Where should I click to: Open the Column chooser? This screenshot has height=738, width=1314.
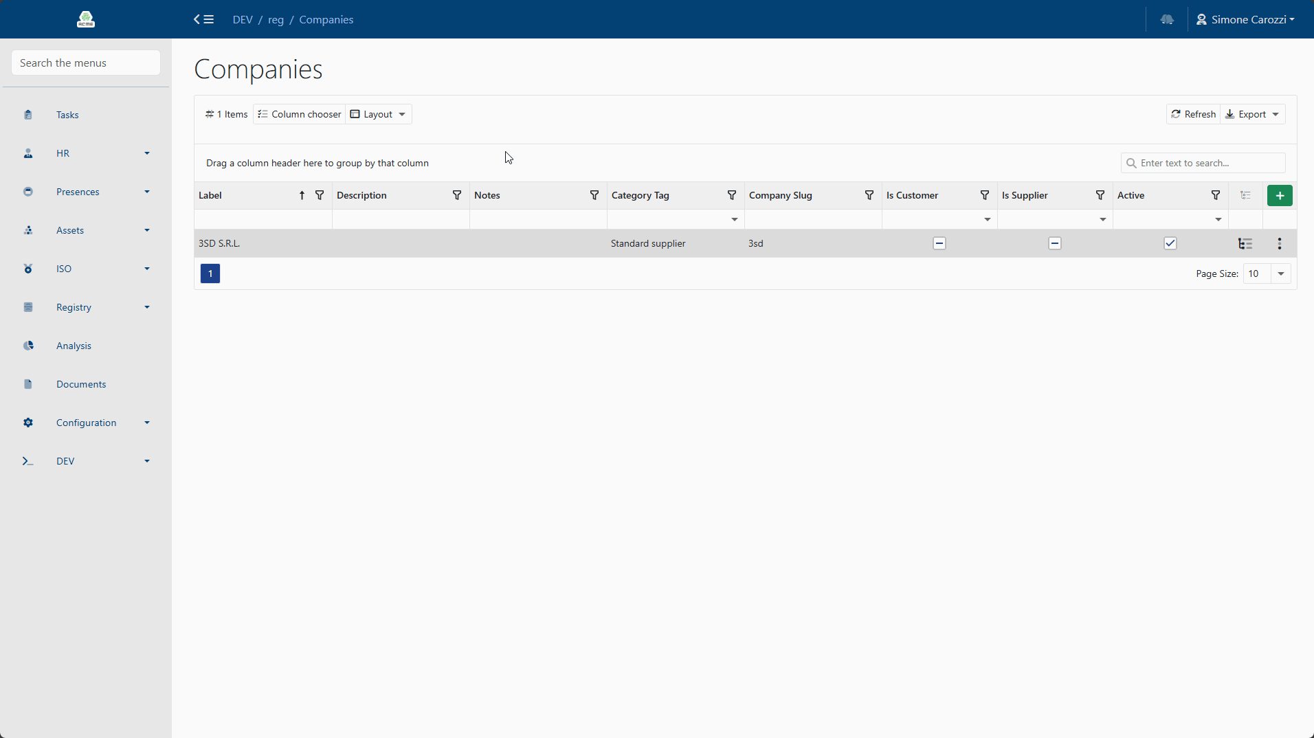coord(299,115)
